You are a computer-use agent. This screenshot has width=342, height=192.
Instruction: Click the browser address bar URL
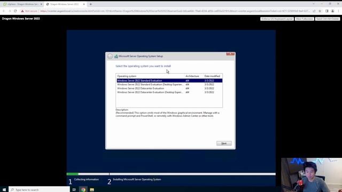175,11
